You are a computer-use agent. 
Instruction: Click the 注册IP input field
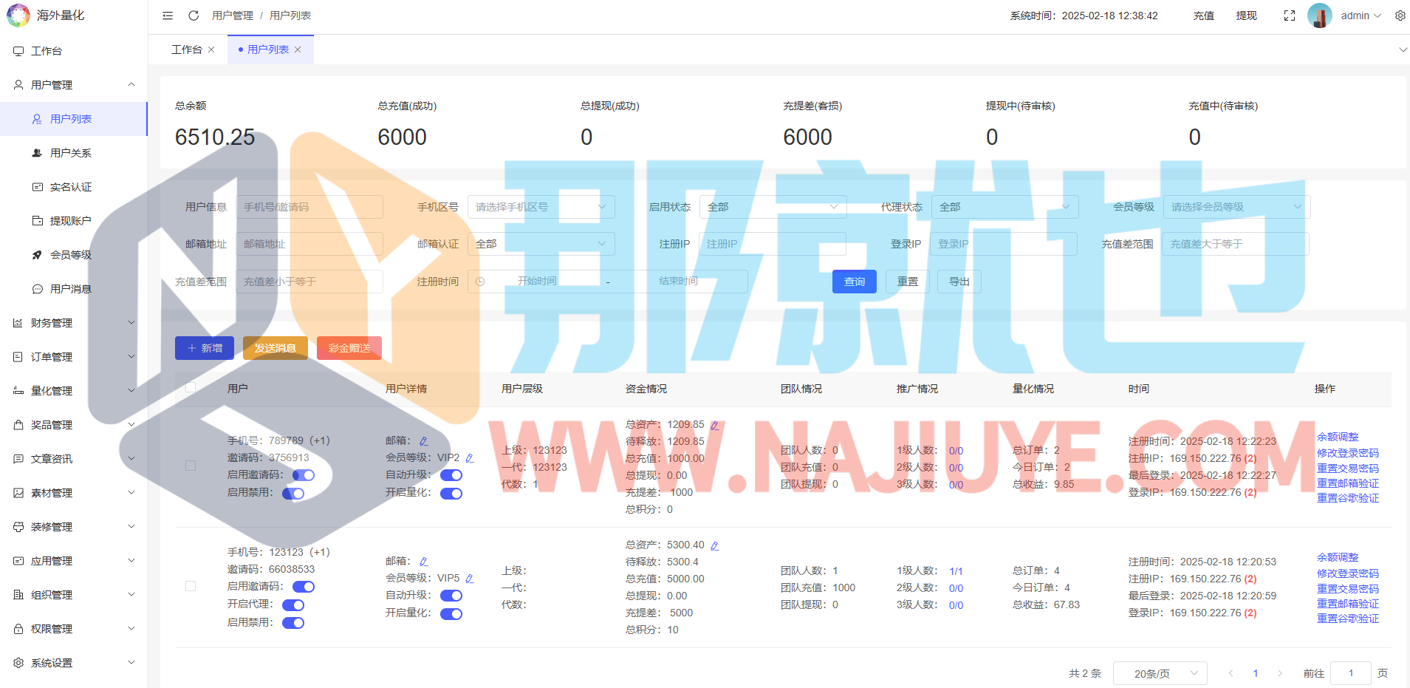click(772, 244)
